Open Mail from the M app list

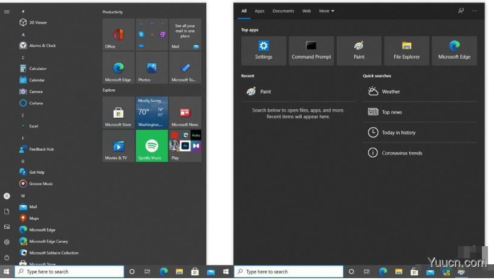tap(28, 206)
